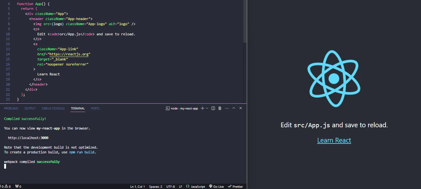Change indentation via Spaces: 2
The height and width of the screenshot is (189, 421).
(156, 186)
